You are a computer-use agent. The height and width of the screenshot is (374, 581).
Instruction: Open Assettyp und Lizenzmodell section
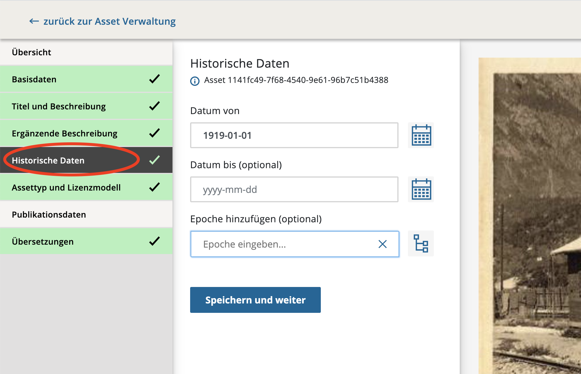click(86, 187)
